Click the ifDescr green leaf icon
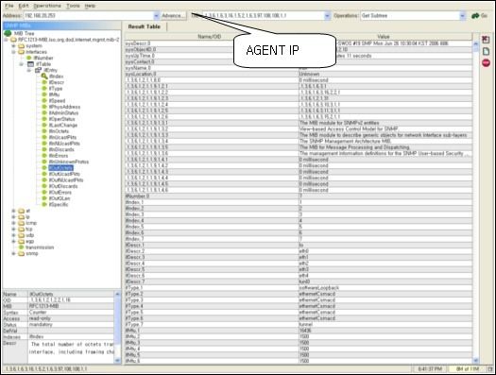Image resolution: width=496 pixels, height=375 pixels. coord(45,82)
